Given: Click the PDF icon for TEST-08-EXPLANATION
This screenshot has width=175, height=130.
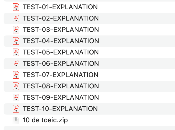Looking at the screenshot, I should [16, 86].
